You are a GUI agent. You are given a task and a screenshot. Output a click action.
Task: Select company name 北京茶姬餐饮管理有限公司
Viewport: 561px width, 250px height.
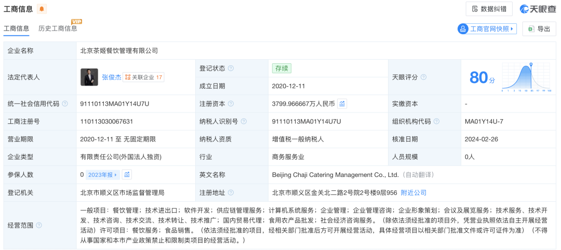(x=119, y=51)
